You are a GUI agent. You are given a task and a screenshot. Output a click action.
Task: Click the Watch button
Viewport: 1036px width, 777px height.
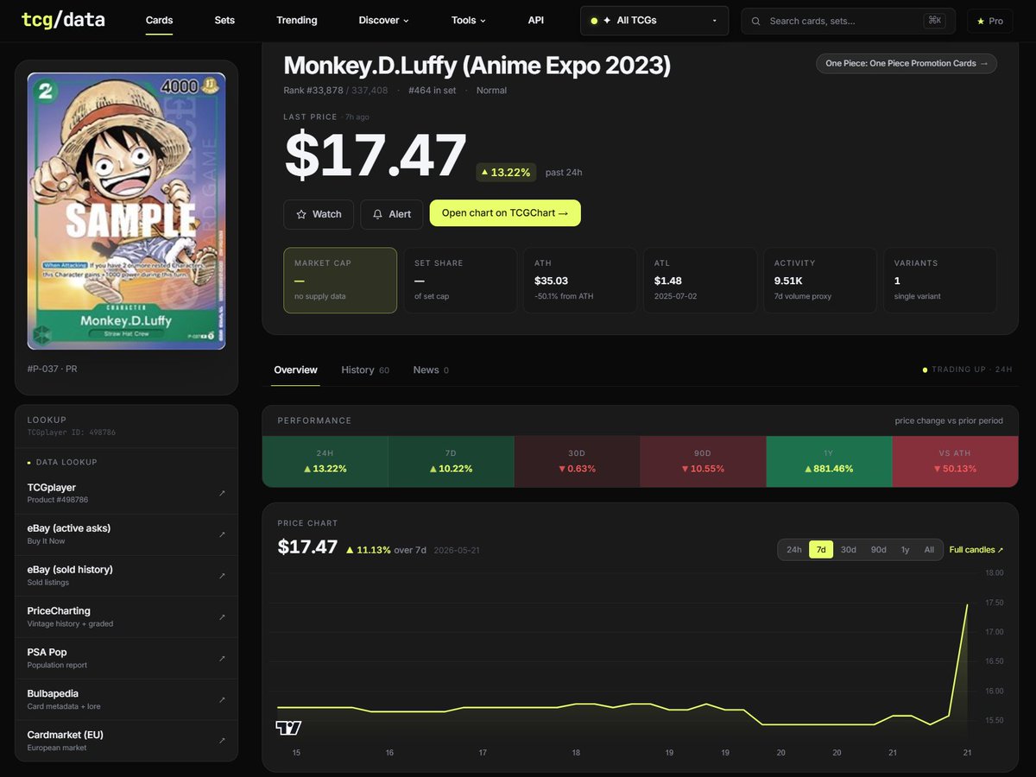point(319,214)
